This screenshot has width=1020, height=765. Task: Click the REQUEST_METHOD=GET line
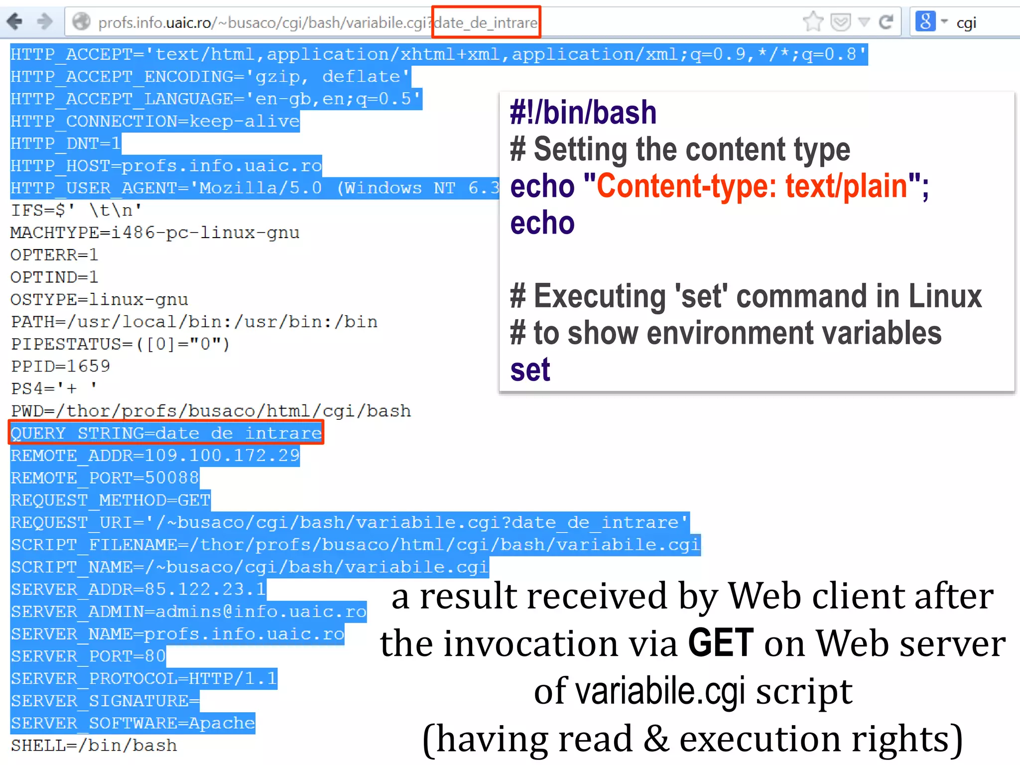click(111, 501)
